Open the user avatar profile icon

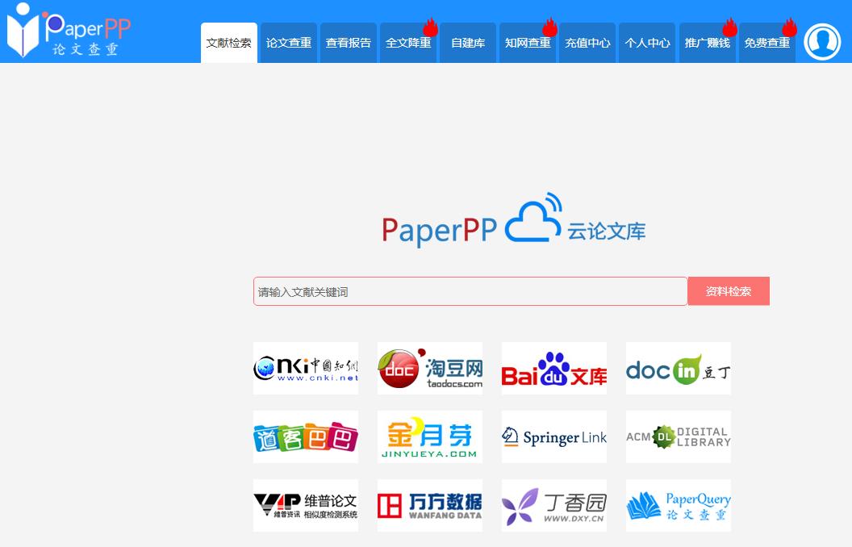coord(822,42)
